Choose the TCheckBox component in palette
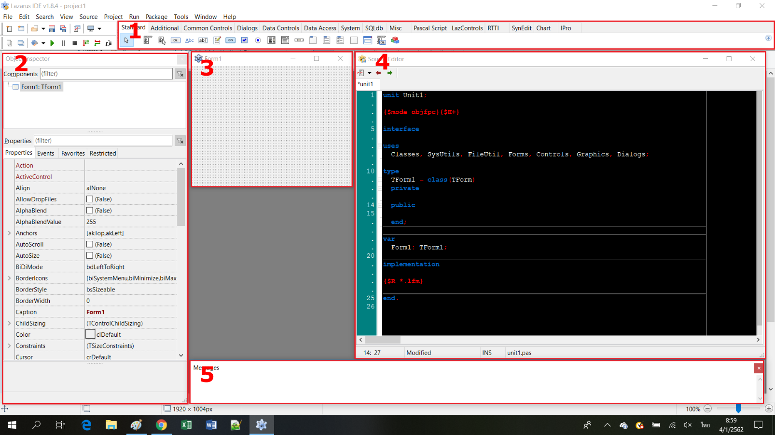 pyautogui.click(x=245, y=40)
